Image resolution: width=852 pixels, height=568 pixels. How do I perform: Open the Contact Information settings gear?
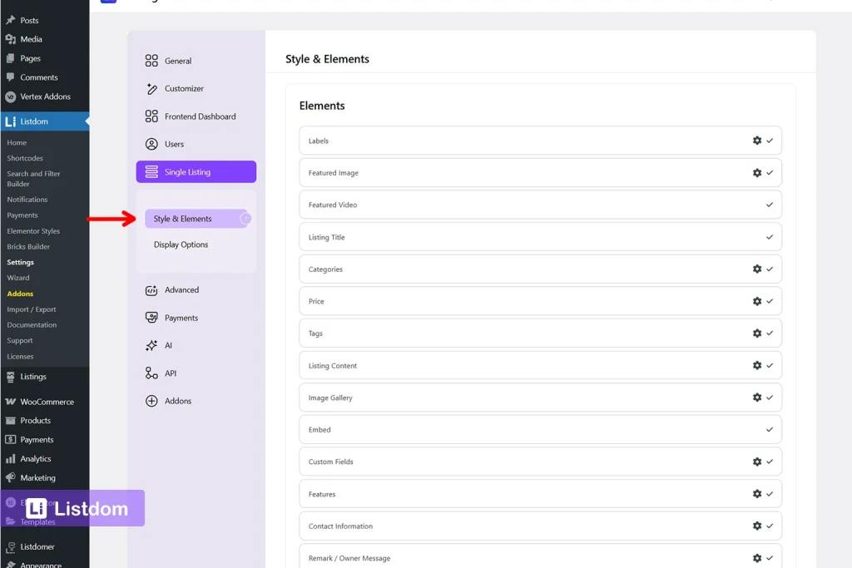coord(757,526)
